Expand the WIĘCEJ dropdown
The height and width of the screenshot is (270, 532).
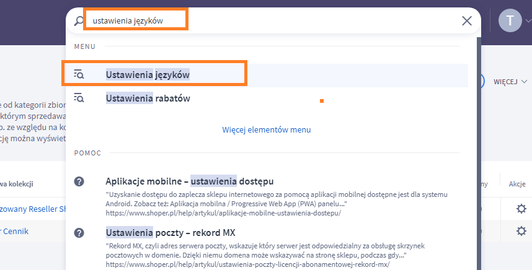point(510,82)
